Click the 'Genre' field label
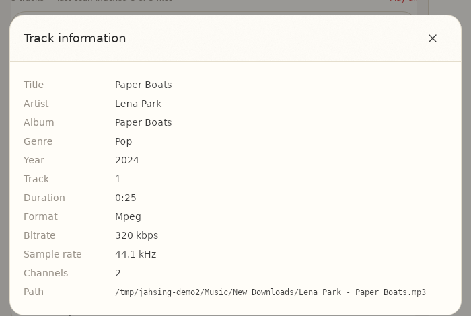The height and width of the screenshot is (316, 471). [38, 141]
